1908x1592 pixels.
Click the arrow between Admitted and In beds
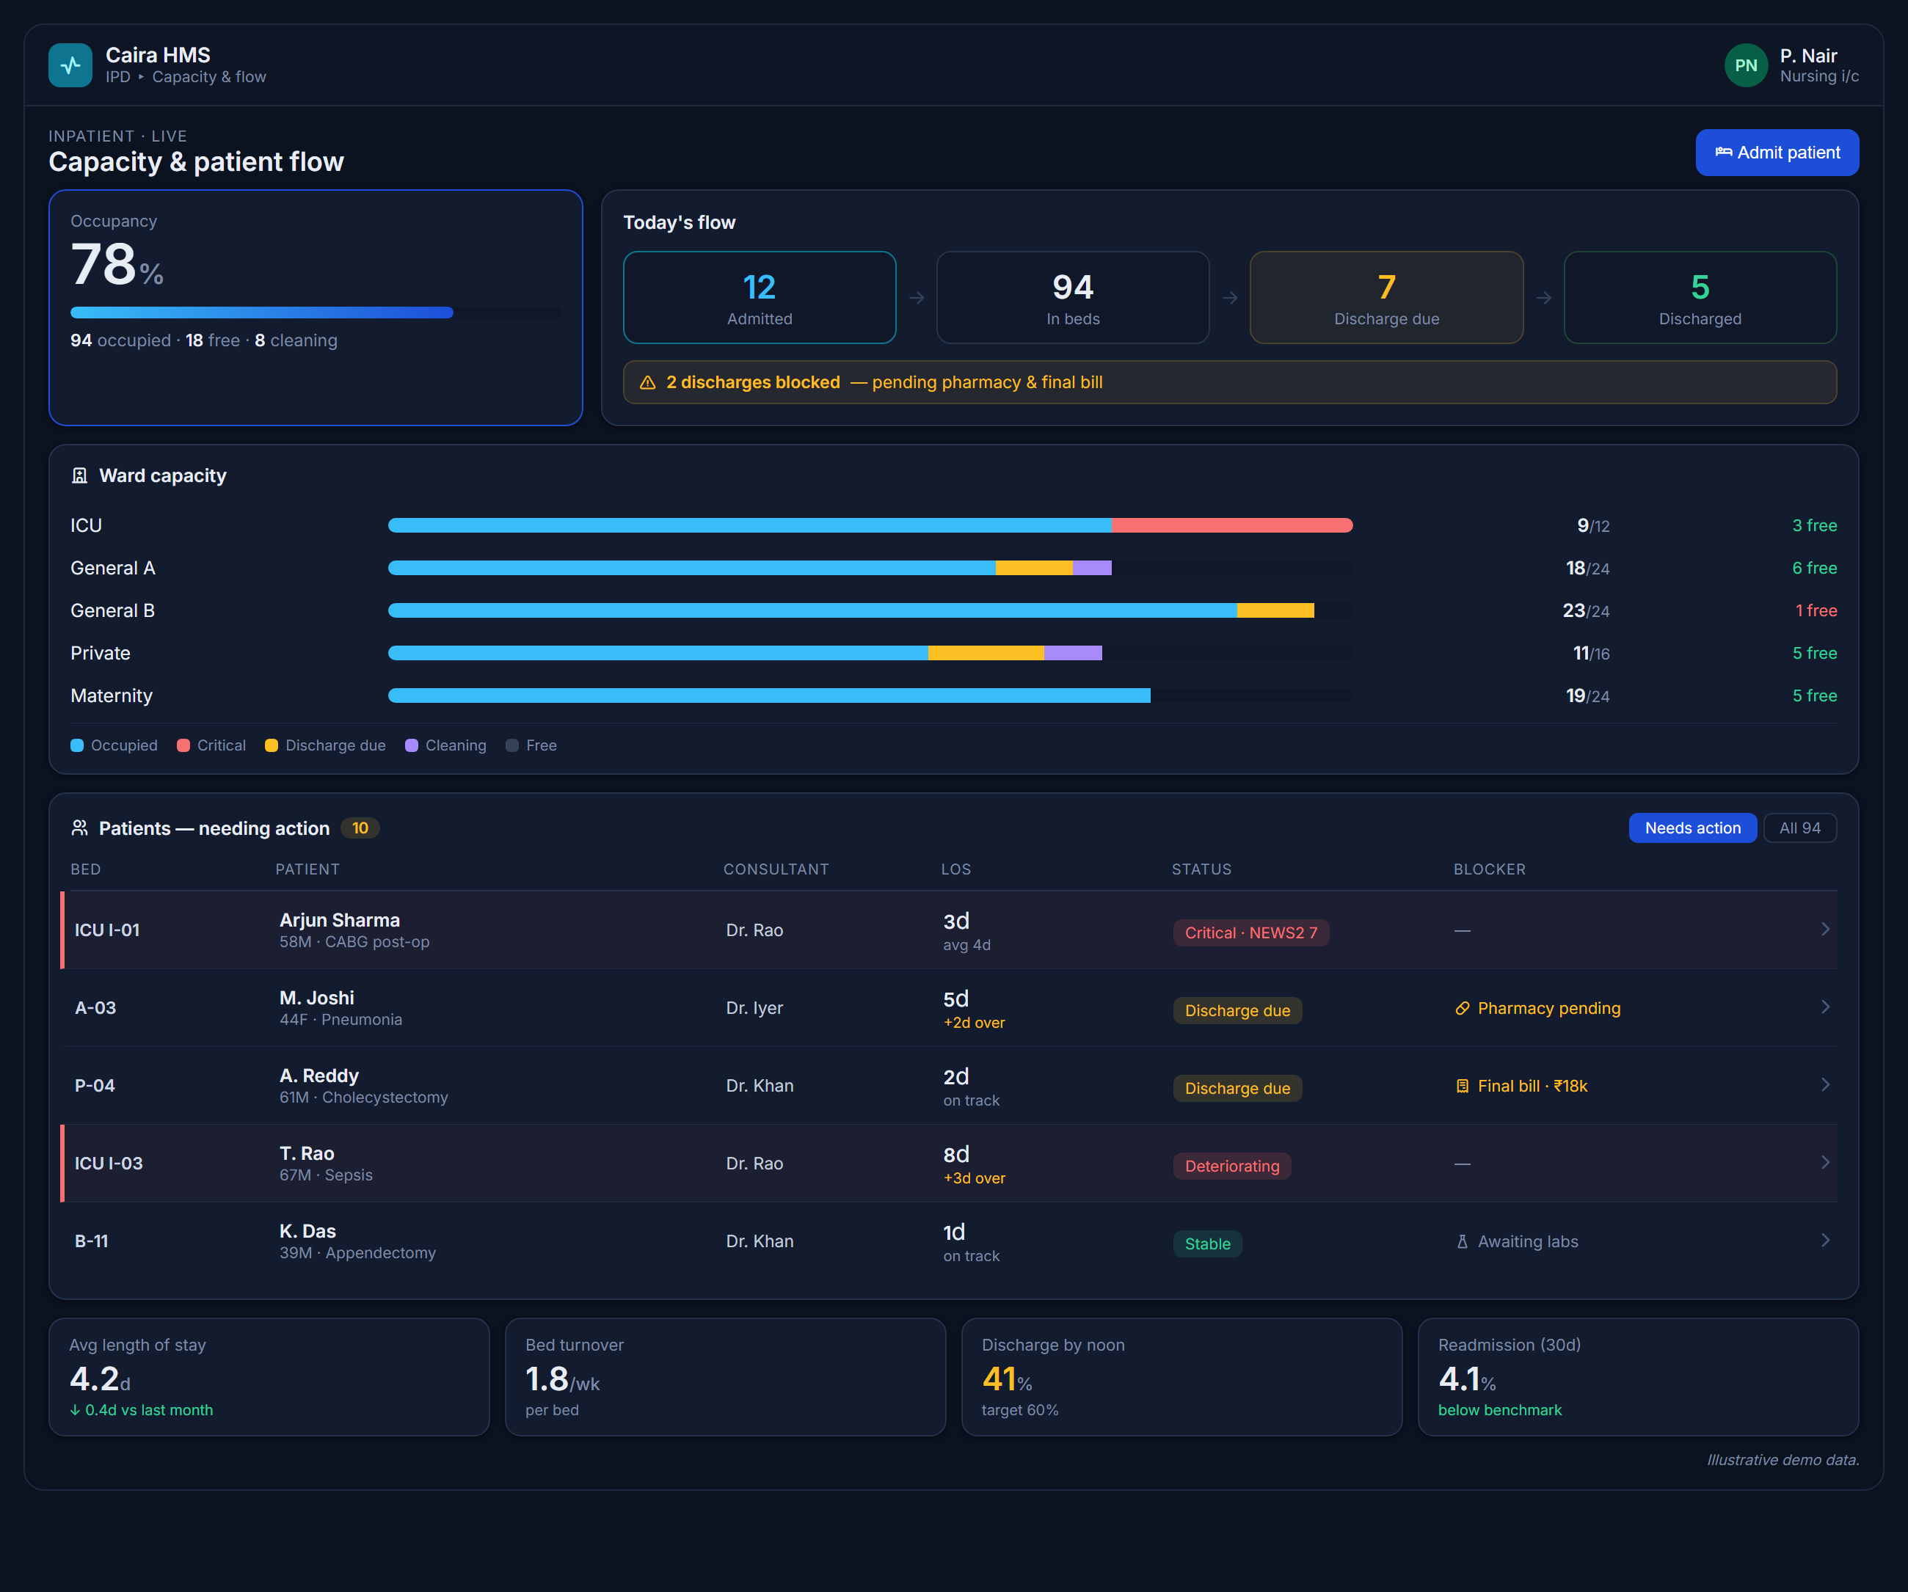pos(917,298)
